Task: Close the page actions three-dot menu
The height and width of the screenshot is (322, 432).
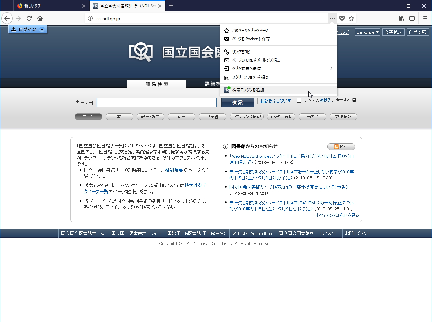Action: pos(332,18)
